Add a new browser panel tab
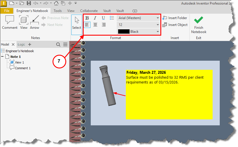238x147 pixels. click(x=30, y=44)
